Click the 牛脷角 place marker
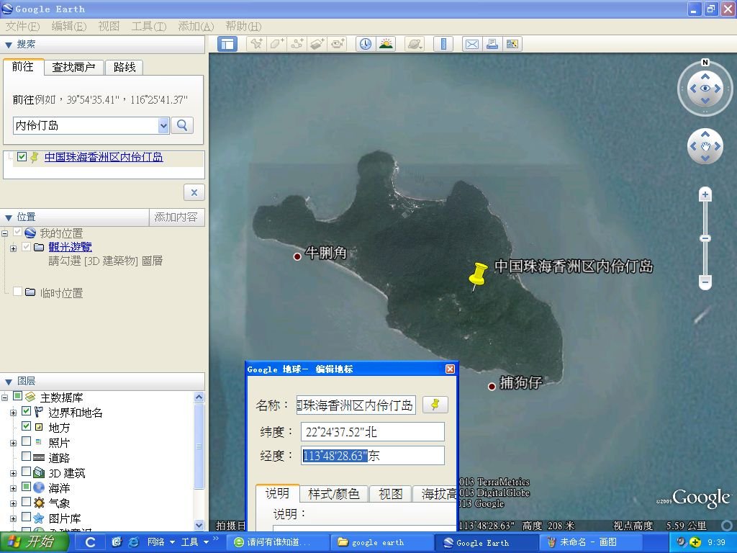 coord(297,256)
